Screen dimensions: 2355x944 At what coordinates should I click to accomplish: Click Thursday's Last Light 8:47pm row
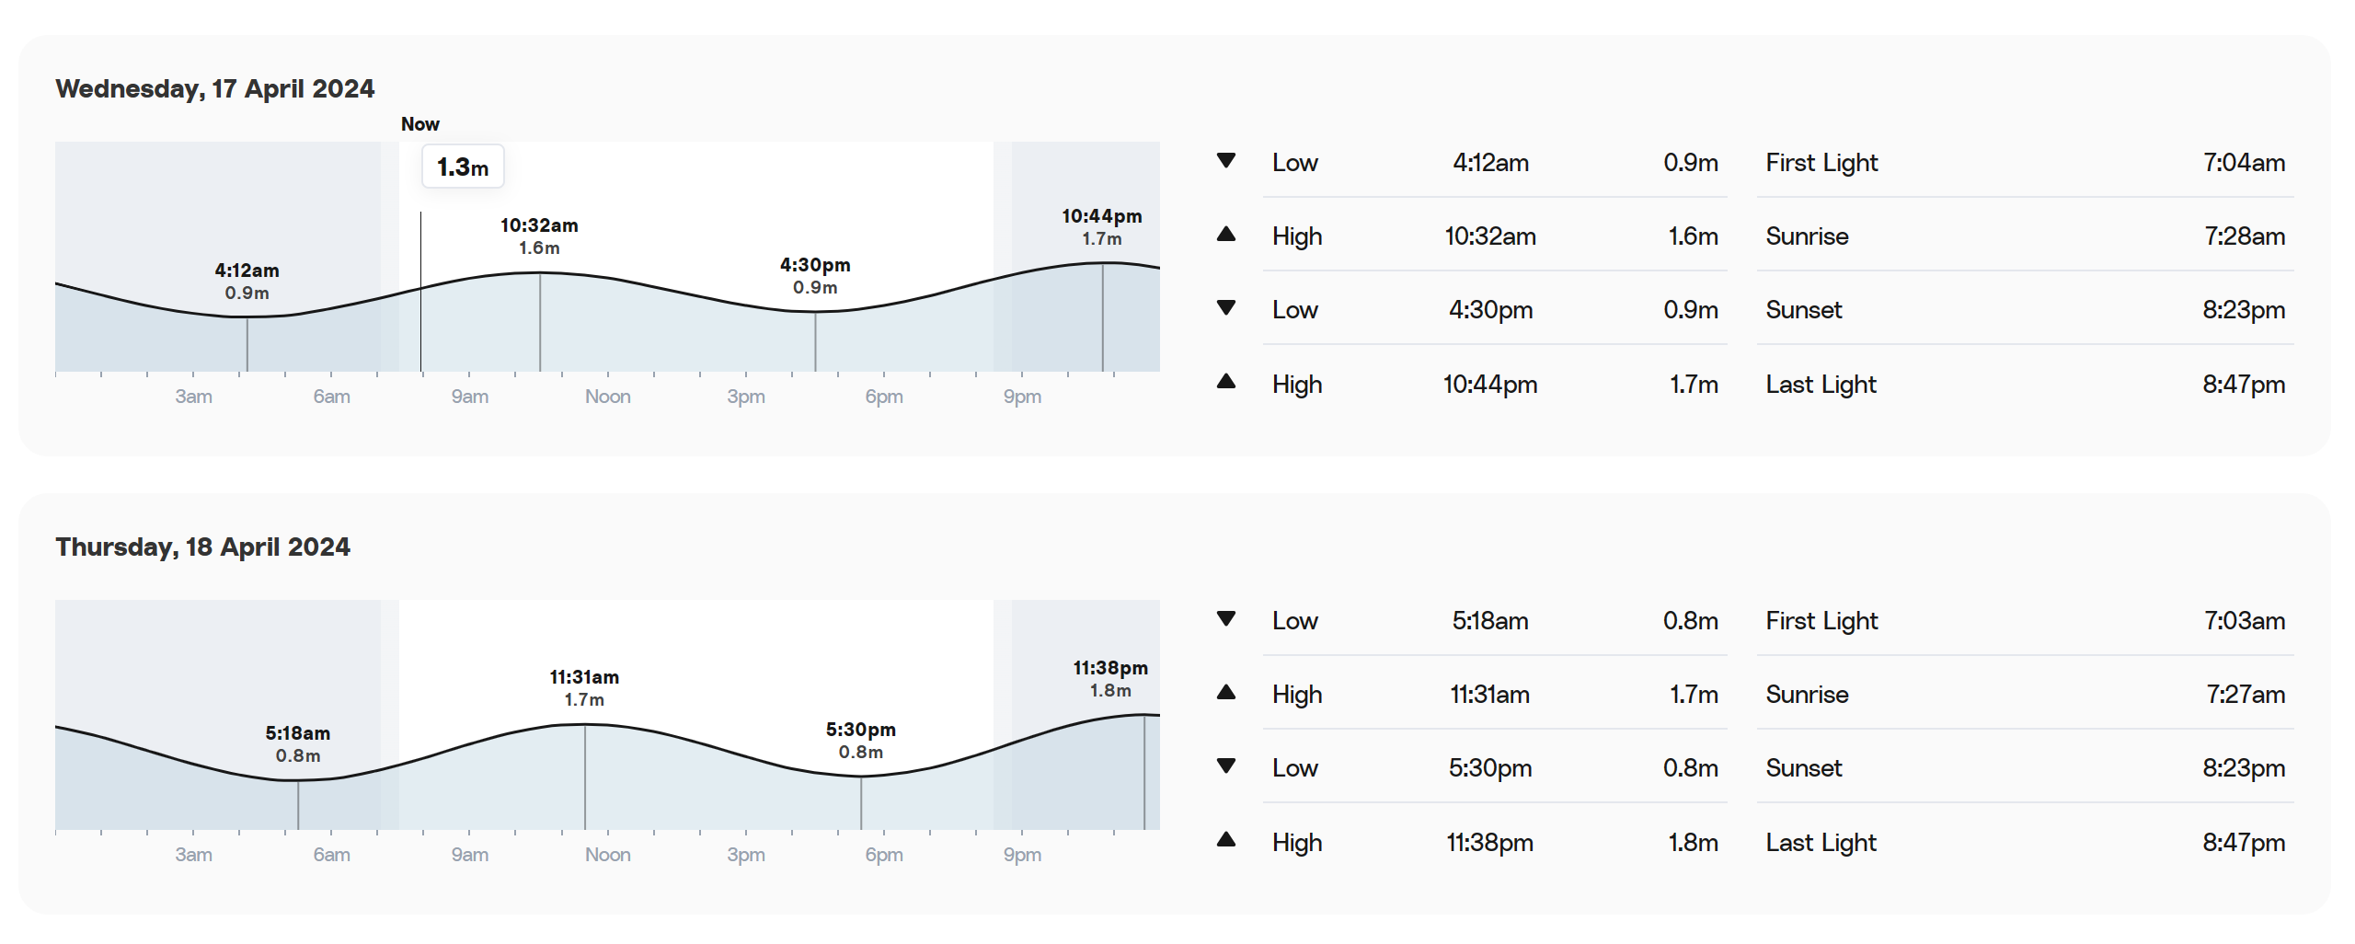click(2024, 842)
